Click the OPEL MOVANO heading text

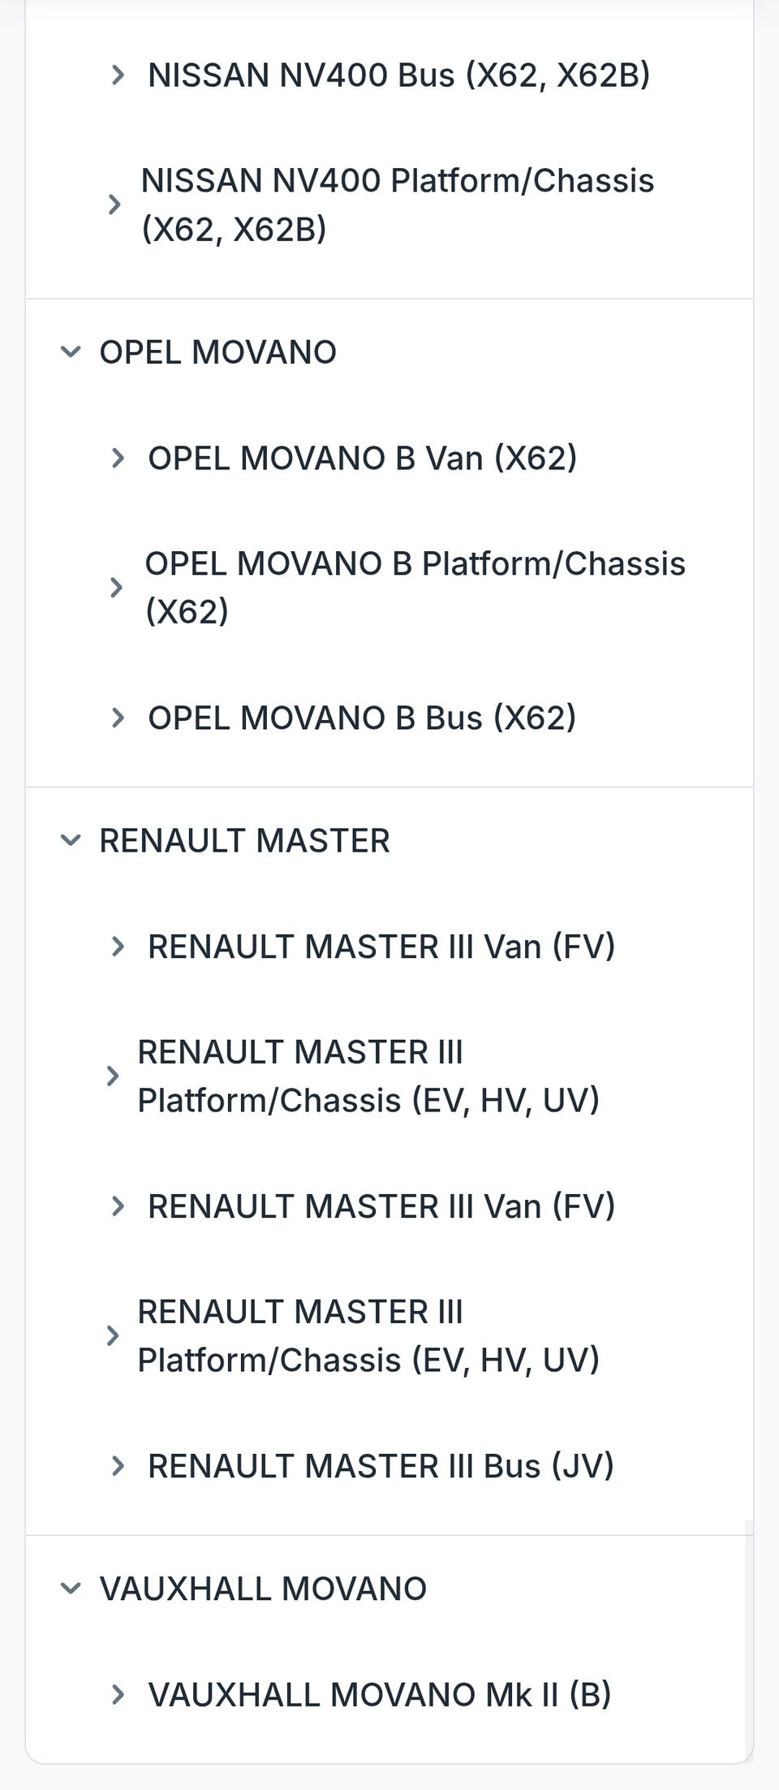(217, 352)
